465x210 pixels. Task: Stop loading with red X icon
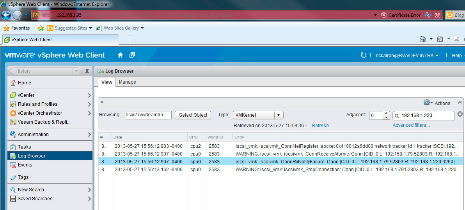(x=437, y=15)
